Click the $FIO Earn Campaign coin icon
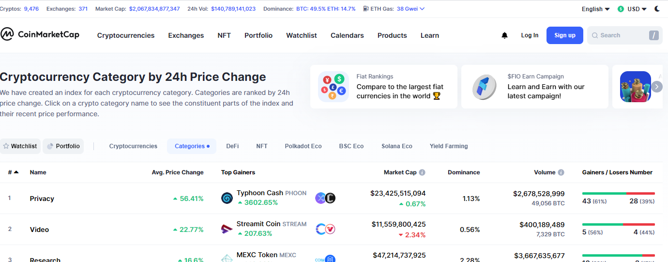Screen dimensions: 668x262 coord(485,87)
